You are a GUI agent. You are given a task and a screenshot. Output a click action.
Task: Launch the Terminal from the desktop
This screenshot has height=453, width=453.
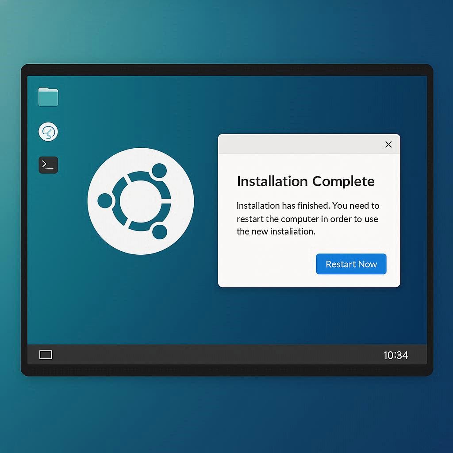click(x=48, y=165)
